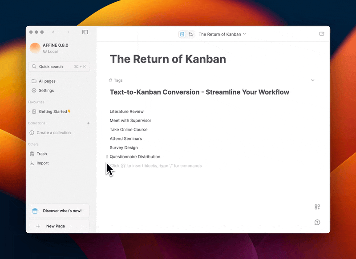
Task: Click the Take Online Course line
Action: point(129,130)
